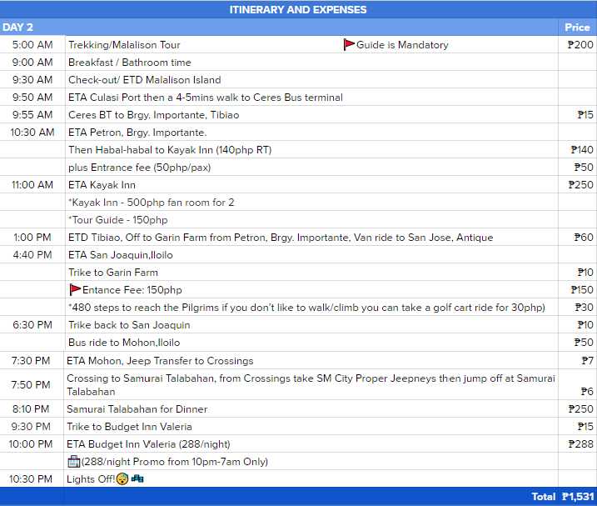The image size is (597, 506).
Task: Click the ₱6 price cell
Action: pos(578,385)
